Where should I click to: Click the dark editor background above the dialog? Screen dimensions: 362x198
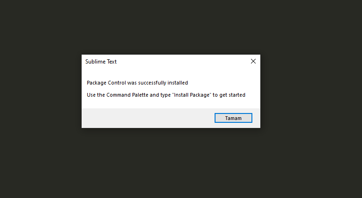tap(171, 27)
